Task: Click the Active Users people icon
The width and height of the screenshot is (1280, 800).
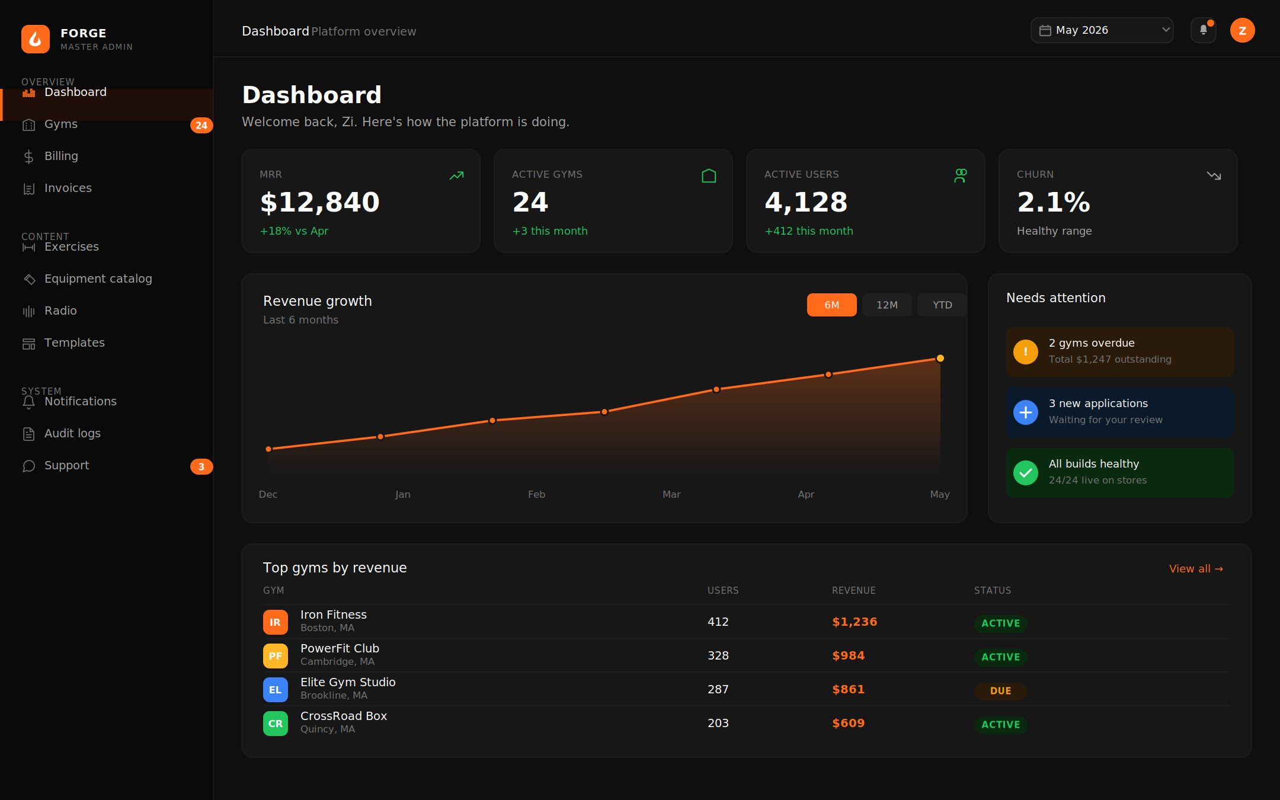Action: [x=961, y=175]
